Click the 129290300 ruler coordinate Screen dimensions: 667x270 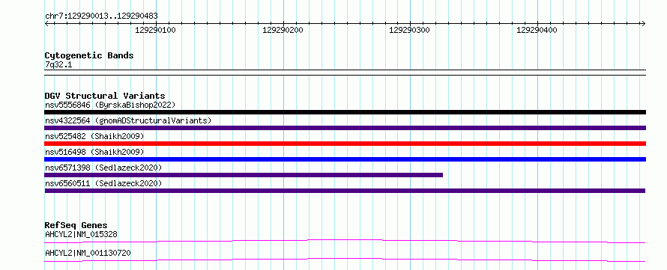409,30
